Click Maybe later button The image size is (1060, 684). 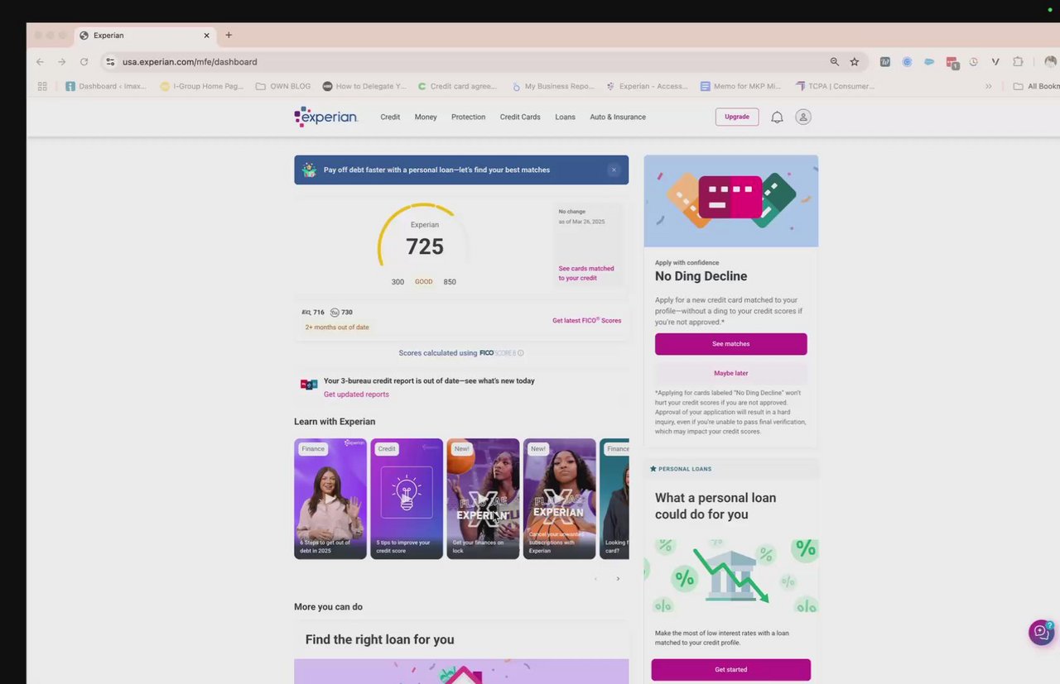[730, 373]
